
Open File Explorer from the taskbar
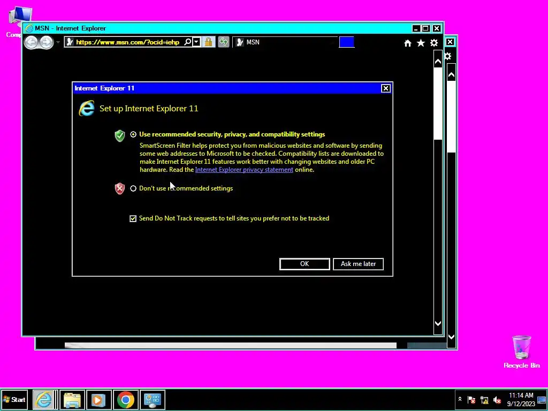coord(72,399)
